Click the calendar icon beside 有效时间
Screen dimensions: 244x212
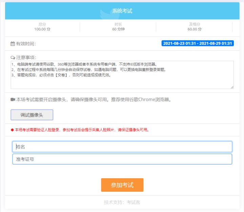(x=13, y=44)
